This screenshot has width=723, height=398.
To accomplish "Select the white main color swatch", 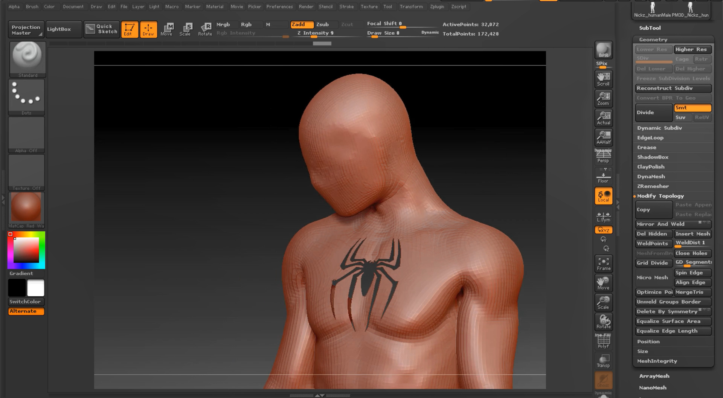I will [36, 288].
